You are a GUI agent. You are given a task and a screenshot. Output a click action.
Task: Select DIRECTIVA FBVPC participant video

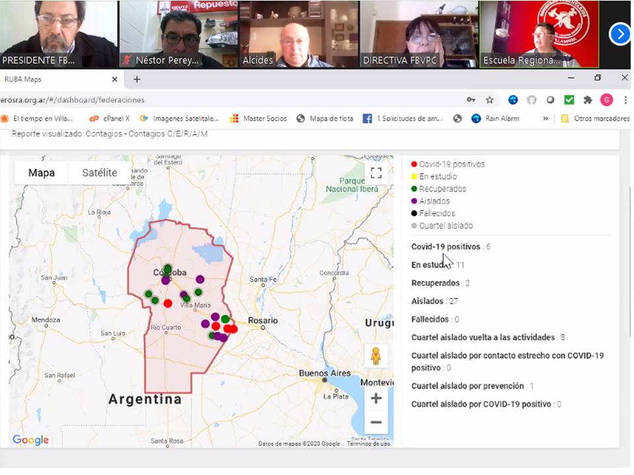coord(419,34)
